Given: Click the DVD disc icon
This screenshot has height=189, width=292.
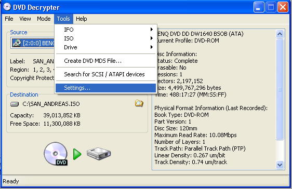Looking at the screenshot, I should point(56,154).
